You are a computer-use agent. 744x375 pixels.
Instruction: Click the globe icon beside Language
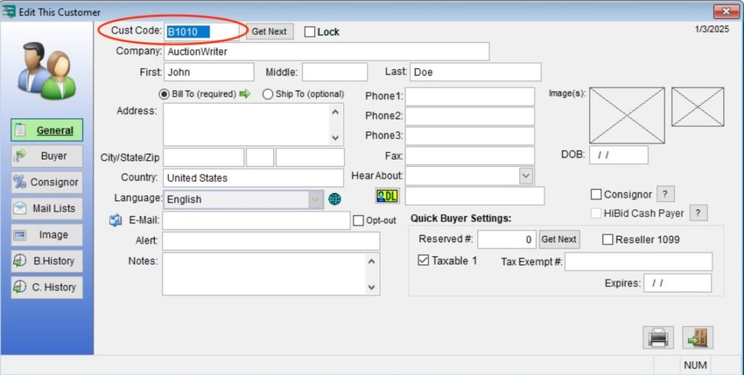click(x=335, y=199)
